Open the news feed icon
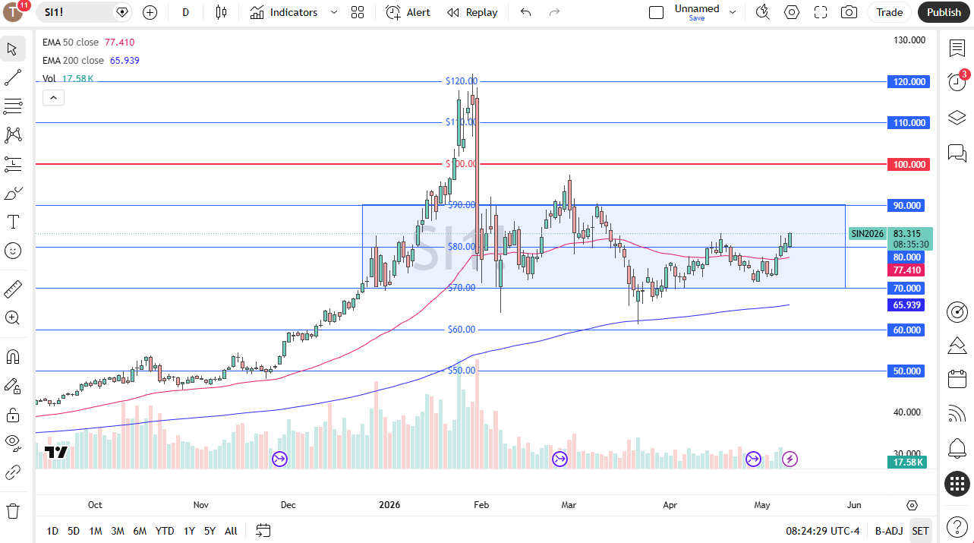Image resolution: width=974 pixels, height=543 pixels. (x=957, y=414)
